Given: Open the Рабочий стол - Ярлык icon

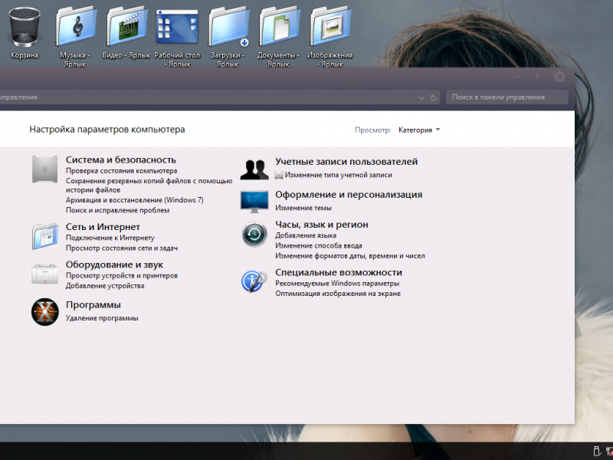Looking at the screenshot, I should coord(177,28).
